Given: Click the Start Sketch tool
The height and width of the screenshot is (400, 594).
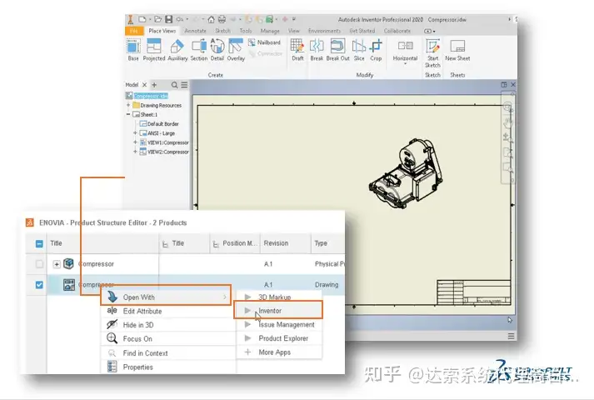Looking at the screenshot, I should 432,53.
